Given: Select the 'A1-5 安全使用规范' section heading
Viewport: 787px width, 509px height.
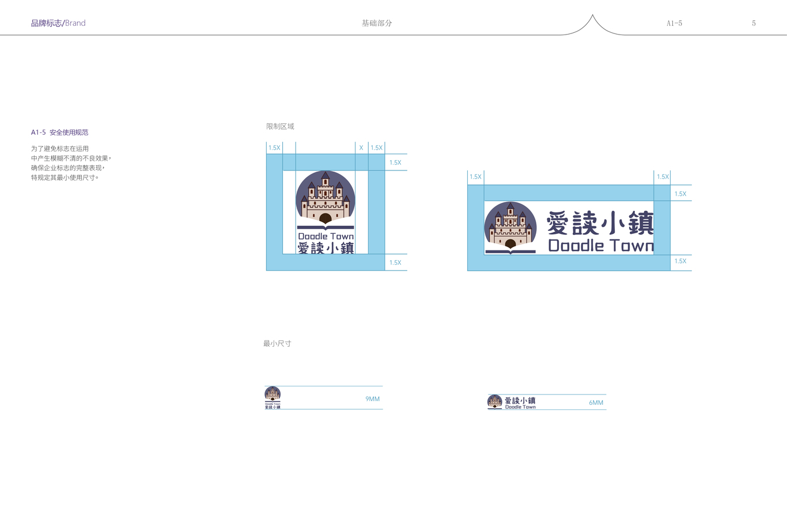Looking at the screenshot, I should [x=60, y=132].
